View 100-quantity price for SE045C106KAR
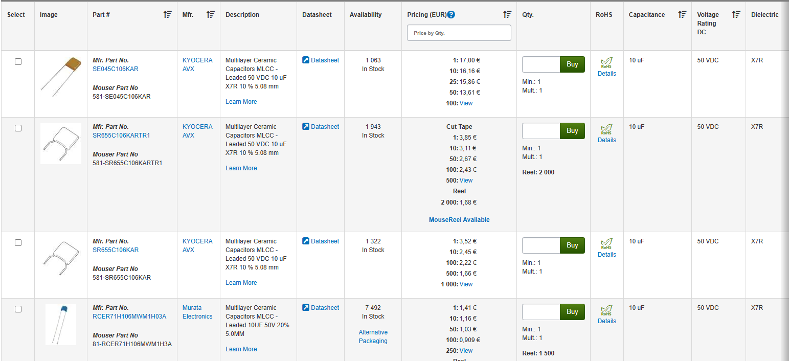Screen dimensions: 789x361 tap(466, 103)
